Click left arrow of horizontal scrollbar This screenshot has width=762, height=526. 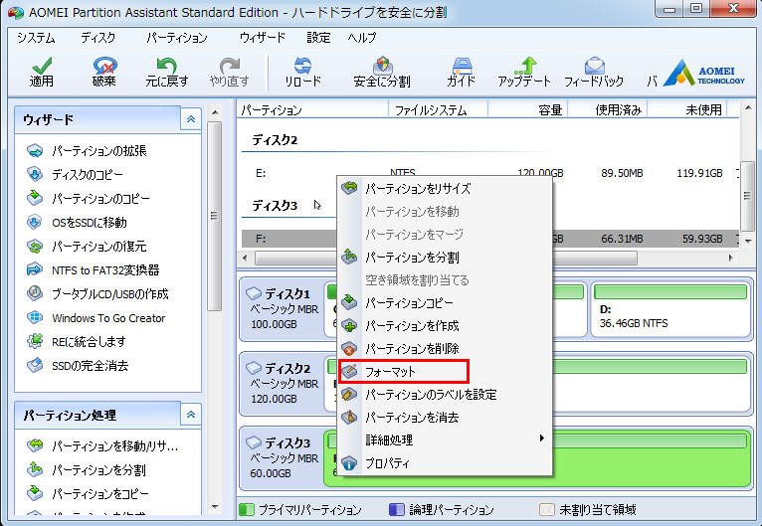[245, 258]
